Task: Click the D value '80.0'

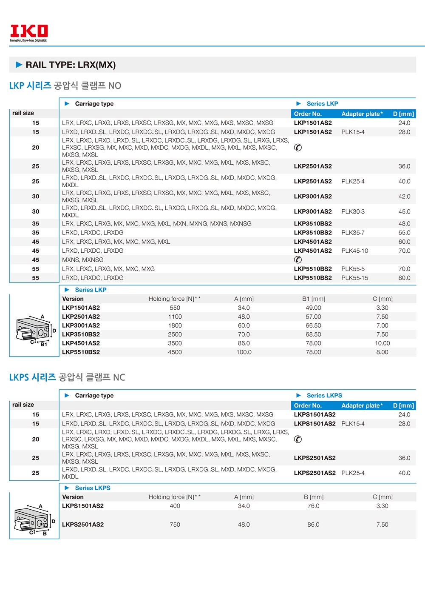Action: tap(404, 278)
